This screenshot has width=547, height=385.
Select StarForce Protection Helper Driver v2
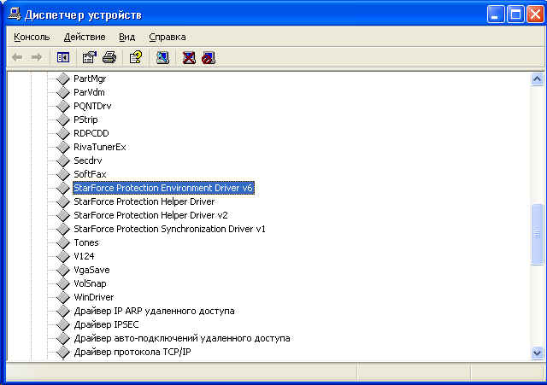(x=150, y=215)
